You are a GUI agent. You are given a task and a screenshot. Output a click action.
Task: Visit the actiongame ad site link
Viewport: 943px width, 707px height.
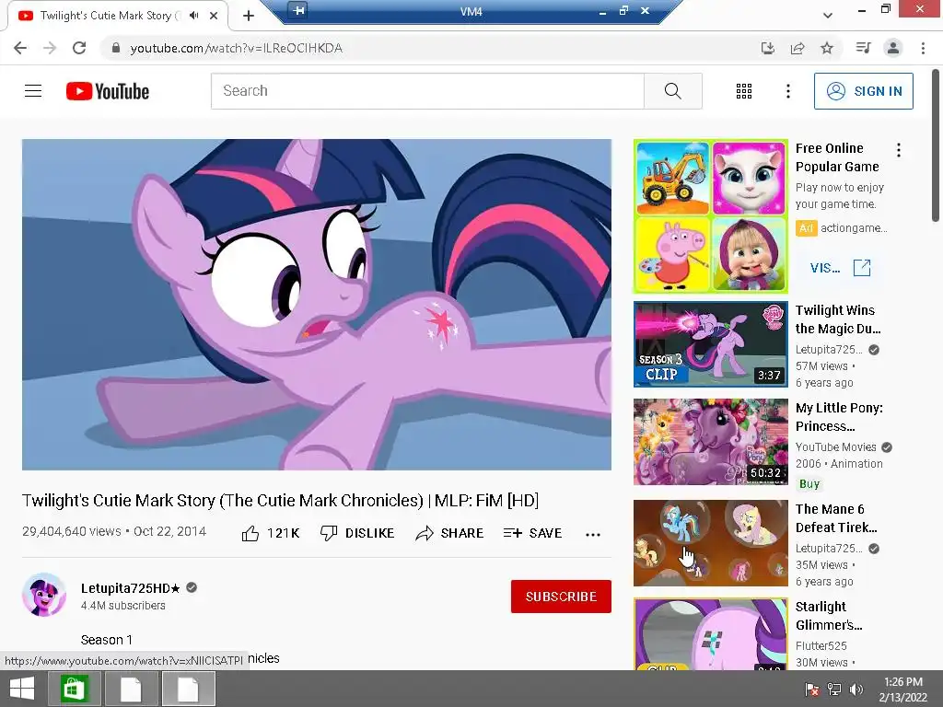840,268
